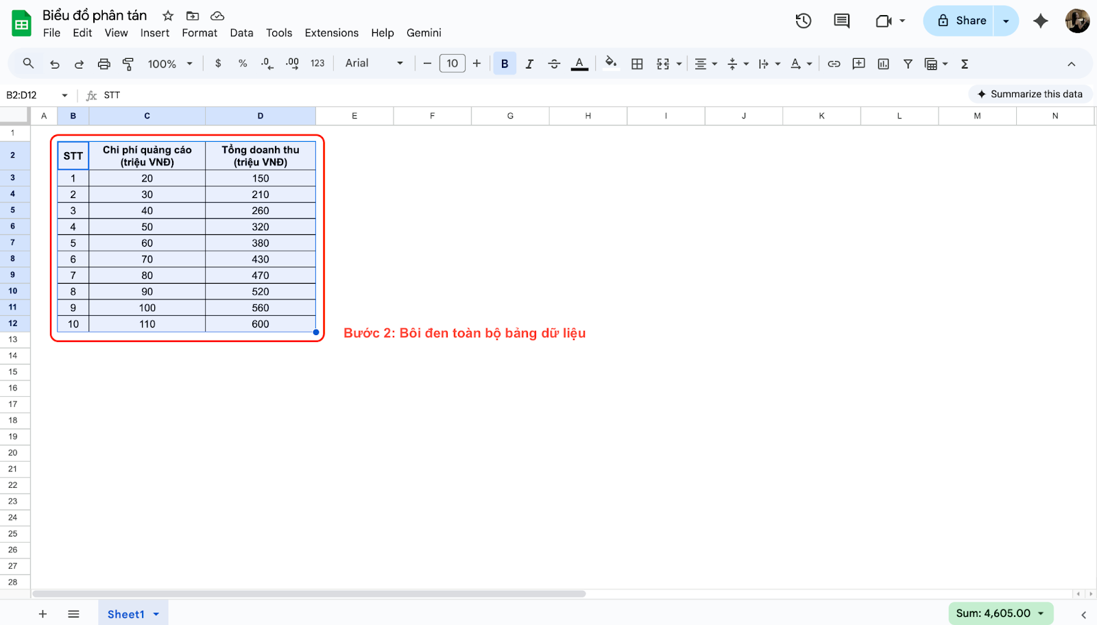Open the borders tool
Screen dimensions: 1097x625
click(637, 64)
